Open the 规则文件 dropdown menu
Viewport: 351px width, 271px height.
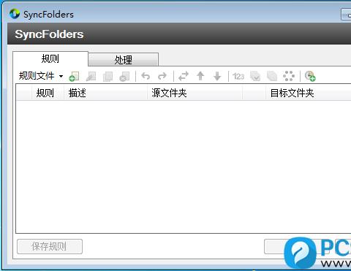pyautogui.click(x=41, y=76)
